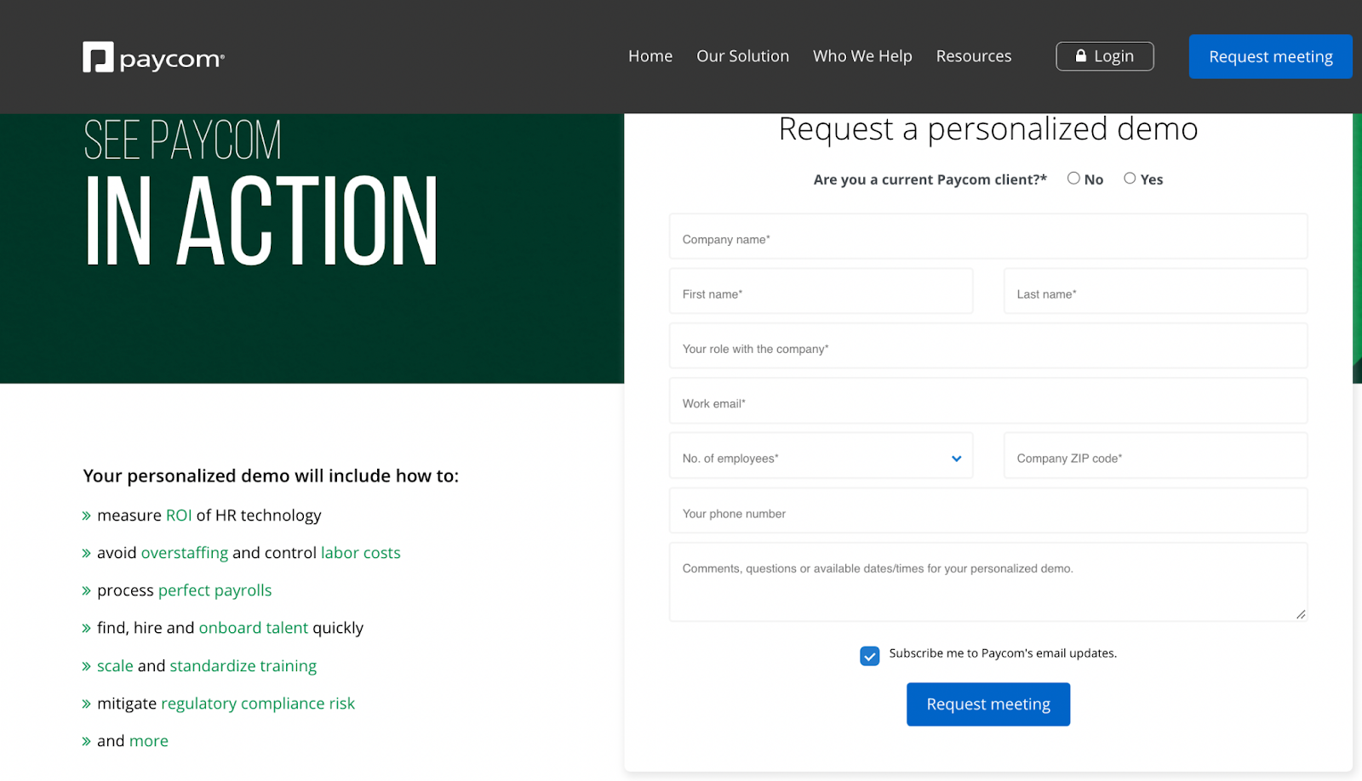Screen dimensions: 1362x781
Task: Focus the Comments text area
Action: [988, 582]
